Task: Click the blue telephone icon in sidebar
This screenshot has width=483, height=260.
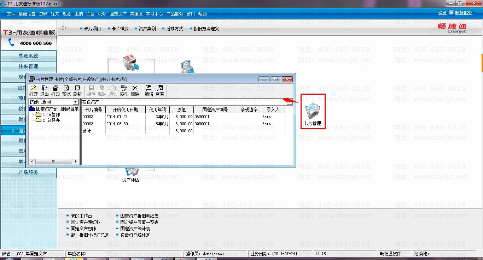Action: tap(12, 43)
